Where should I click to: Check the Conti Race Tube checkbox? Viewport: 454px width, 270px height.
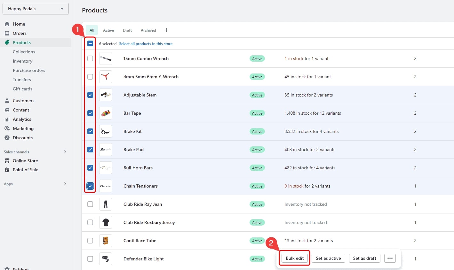click(x=90, y=241)
